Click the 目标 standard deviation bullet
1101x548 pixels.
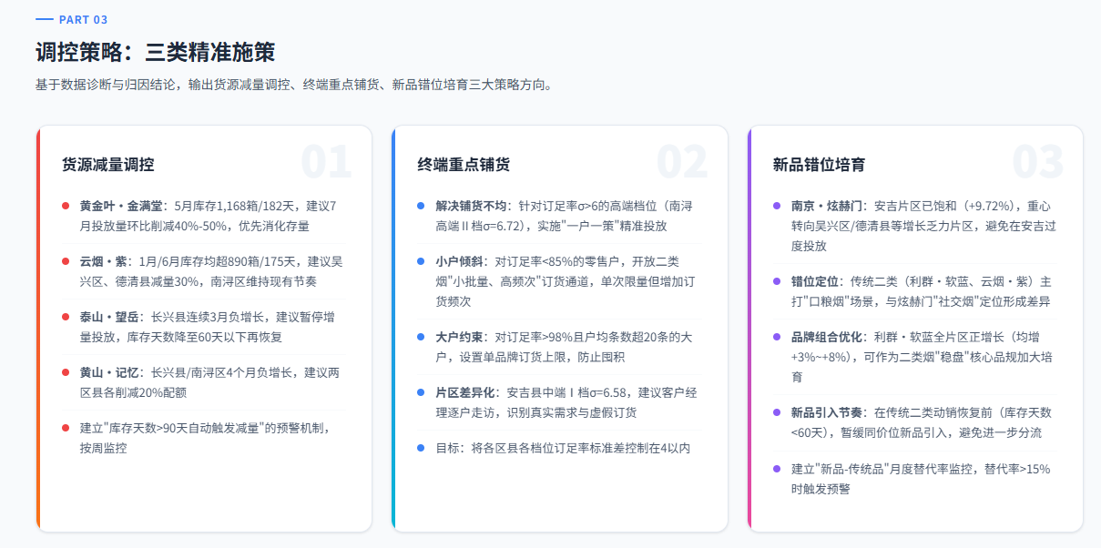pos(563,448)
